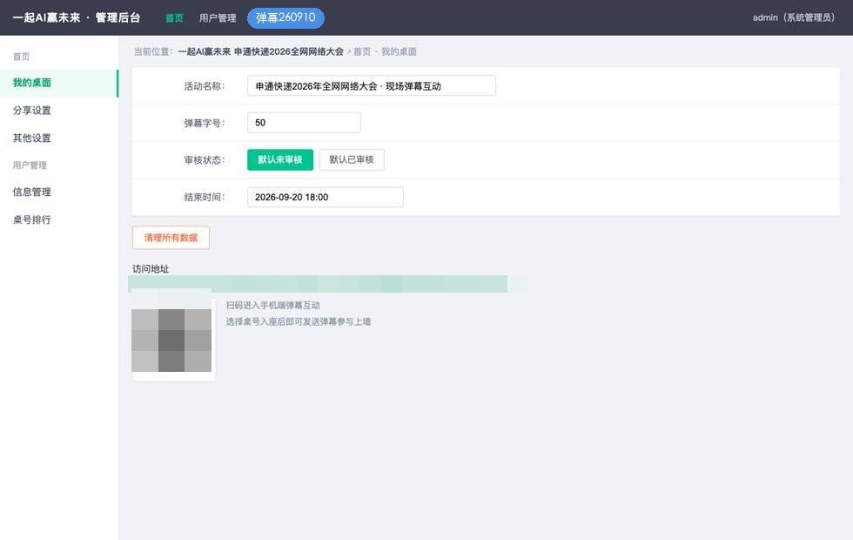Open the 用户管理 top navigation tab
Screen dimensions: 853x540
pyautogui.click(x=218, y=18)
